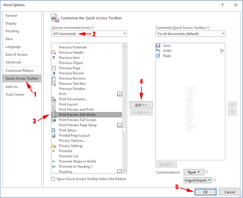
Task: Expand the Proofing command submenu indicator
Action: click(120, 172)
